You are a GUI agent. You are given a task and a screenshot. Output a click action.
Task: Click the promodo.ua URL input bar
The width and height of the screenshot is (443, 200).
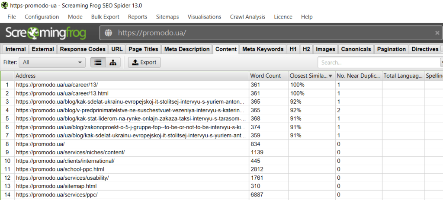coord(270,33)
